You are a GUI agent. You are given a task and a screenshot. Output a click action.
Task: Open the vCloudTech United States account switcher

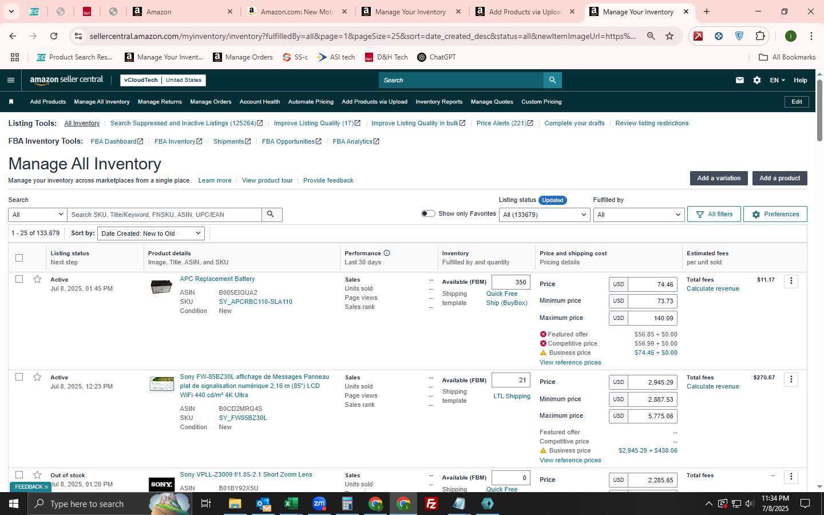[x=163, y=80]
